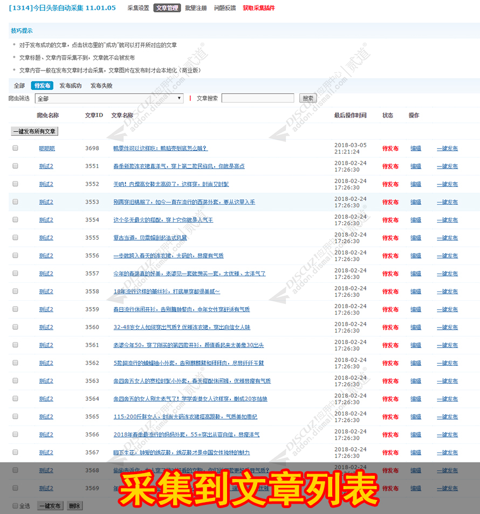The height and width of the screenshot is (514, 480).
Task: Click 一键发布 link for article 3559
Action: (447, 309)
